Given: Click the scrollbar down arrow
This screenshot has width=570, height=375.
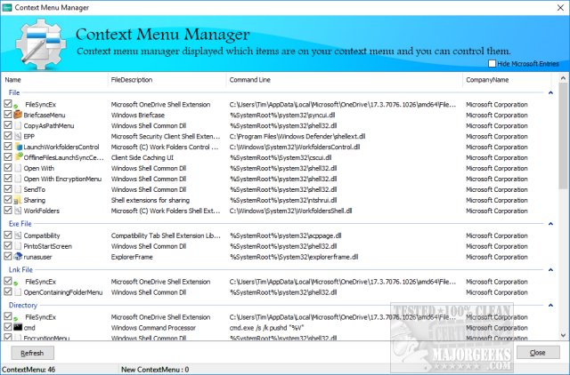Looking at the screenshot, I should point(563,336).
